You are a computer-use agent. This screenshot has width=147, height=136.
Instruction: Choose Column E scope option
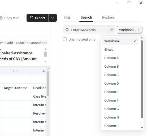click(x=120, y=92)
